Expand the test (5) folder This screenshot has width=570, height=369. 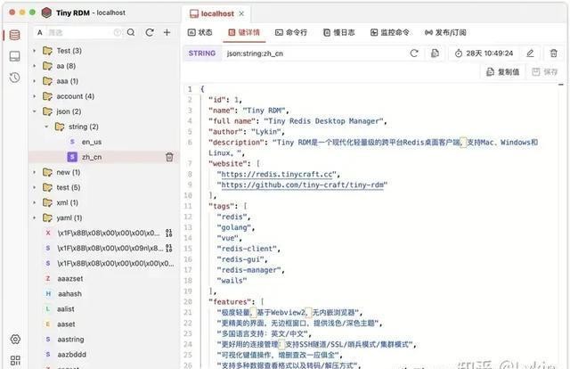[x=35, y=187]
